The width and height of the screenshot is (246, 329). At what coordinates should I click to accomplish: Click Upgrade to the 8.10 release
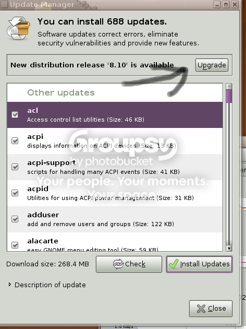pos(212,65)
